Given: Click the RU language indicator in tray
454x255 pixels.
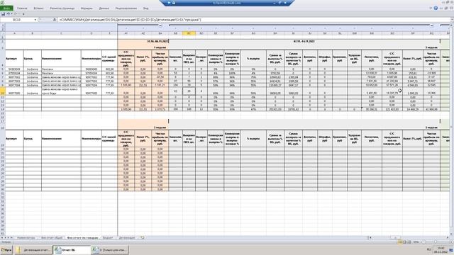Looking at the screenshot, I should (x=428, y=249).
